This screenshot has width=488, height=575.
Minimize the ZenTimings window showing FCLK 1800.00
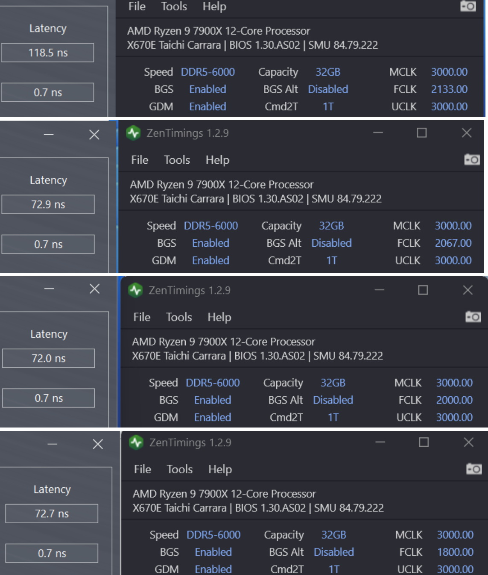(380, 442)
